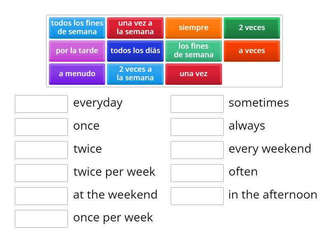Select the 'todos los fines de semana' tile
329x247 pixels.
click(77, 28)
